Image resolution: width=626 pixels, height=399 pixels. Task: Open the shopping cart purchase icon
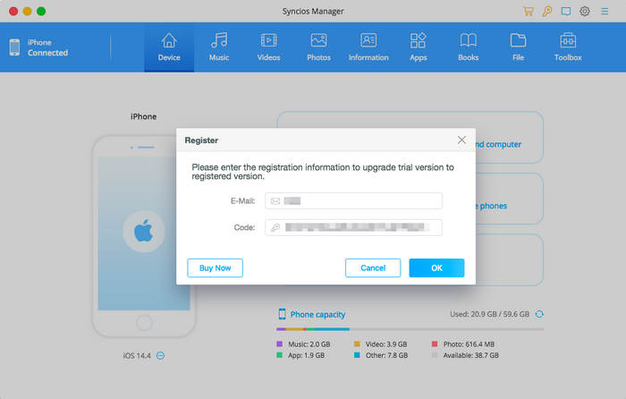(x=529, y=12)
